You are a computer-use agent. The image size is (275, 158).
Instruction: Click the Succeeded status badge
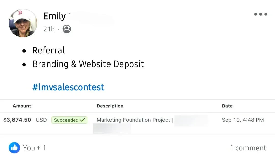pos(69,120)
